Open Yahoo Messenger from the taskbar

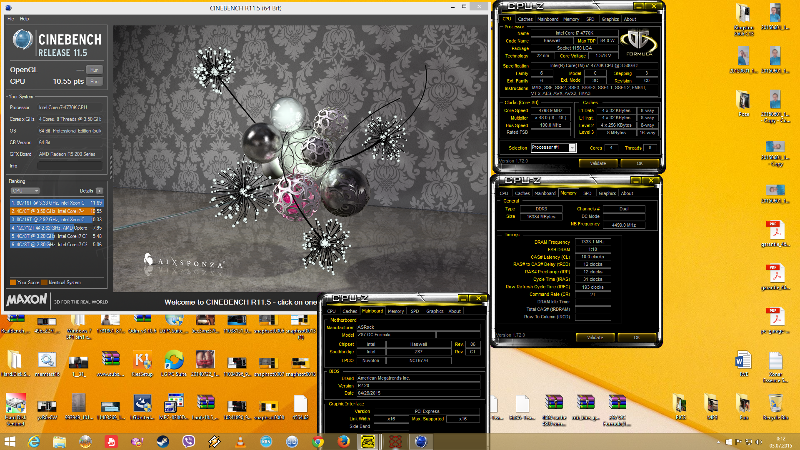tap(137, 442)
